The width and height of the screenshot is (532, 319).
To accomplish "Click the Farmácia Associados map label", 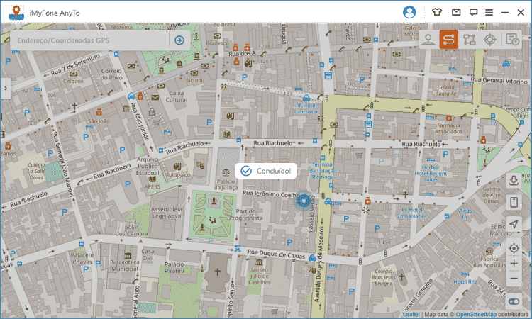I will tap(448, 128).
